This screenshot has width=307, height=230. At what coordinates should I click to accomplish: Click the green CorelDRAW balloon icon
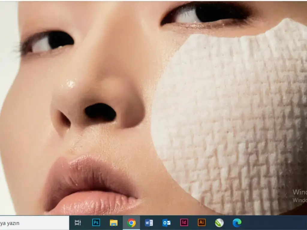(219, 223)
